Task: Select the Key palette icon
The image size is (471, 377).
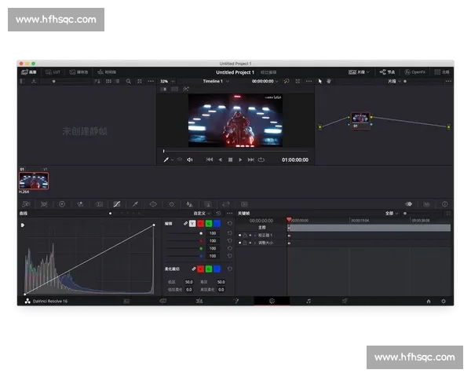Action: tap(208, 204)
